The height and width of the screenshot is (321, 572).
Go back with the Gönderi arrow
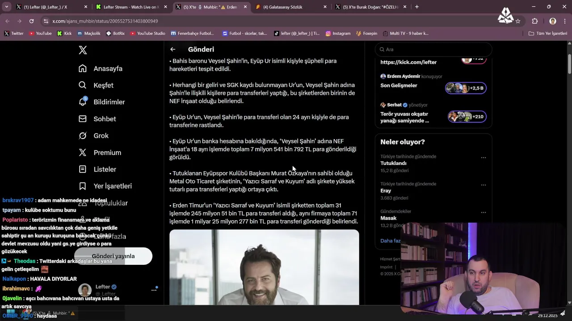(x=173, y=49)
